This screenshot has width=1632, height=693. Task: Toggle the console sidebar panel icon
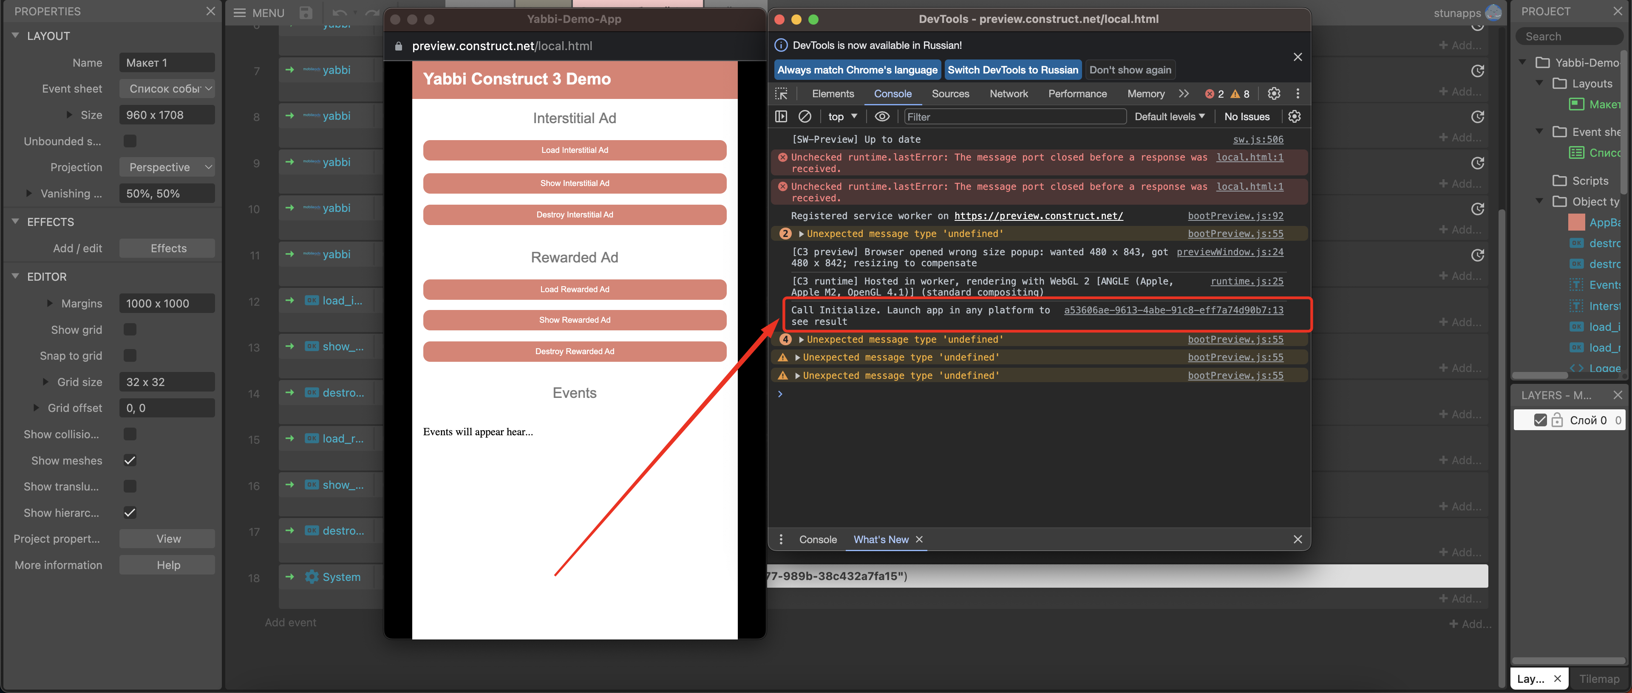coord(781,116)
